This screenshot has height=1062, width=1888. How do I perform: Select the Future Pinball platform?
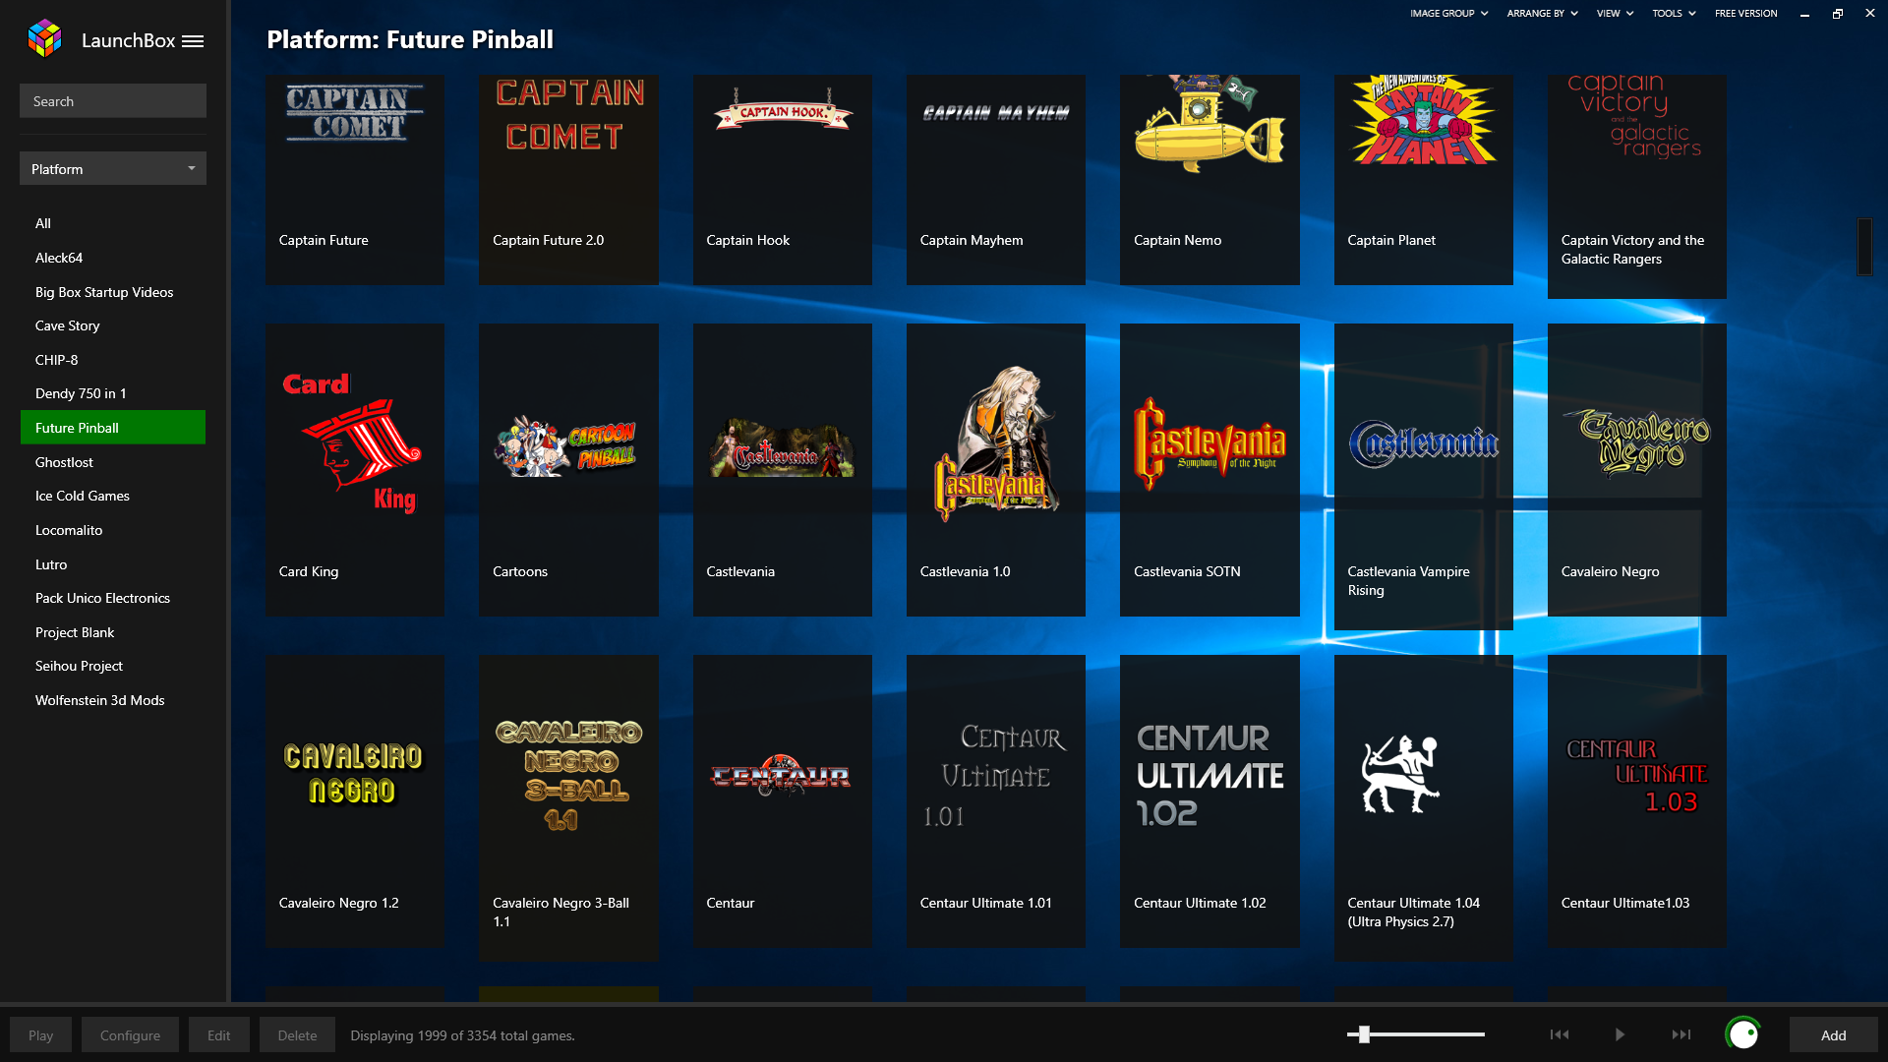(113, 428)
